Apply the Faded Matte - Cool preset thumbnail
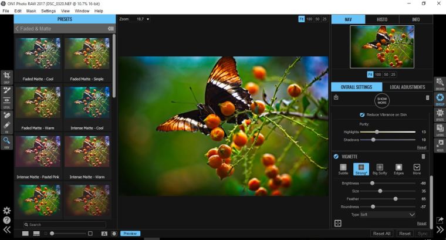The image size is (446, 240). (38, 53)
